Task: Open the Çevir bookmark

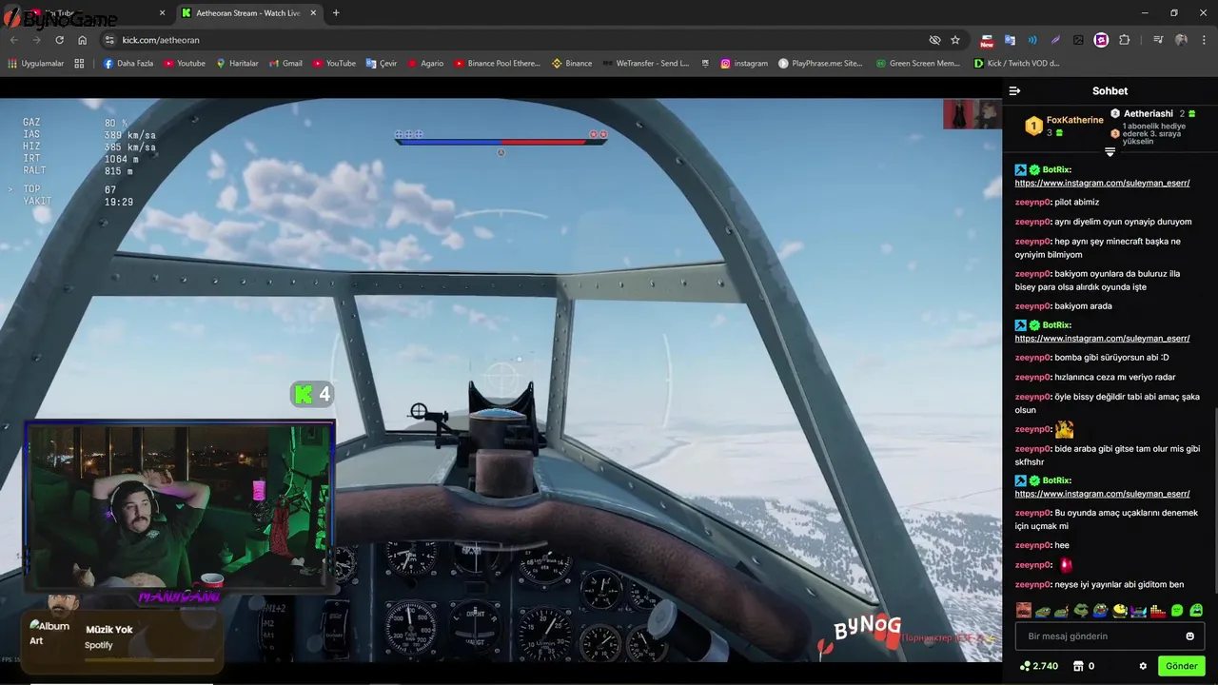Action: [382, 64]
